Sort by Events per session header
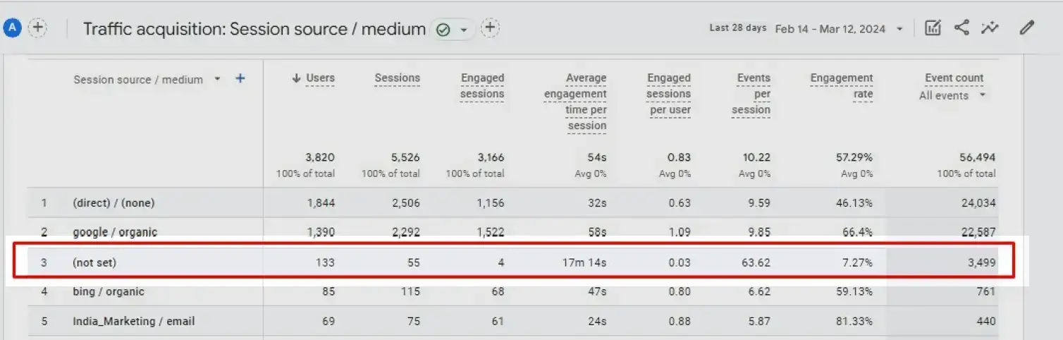Image resolution: width=1063 pixels, height=340 pixels. (x=754, y=94)
